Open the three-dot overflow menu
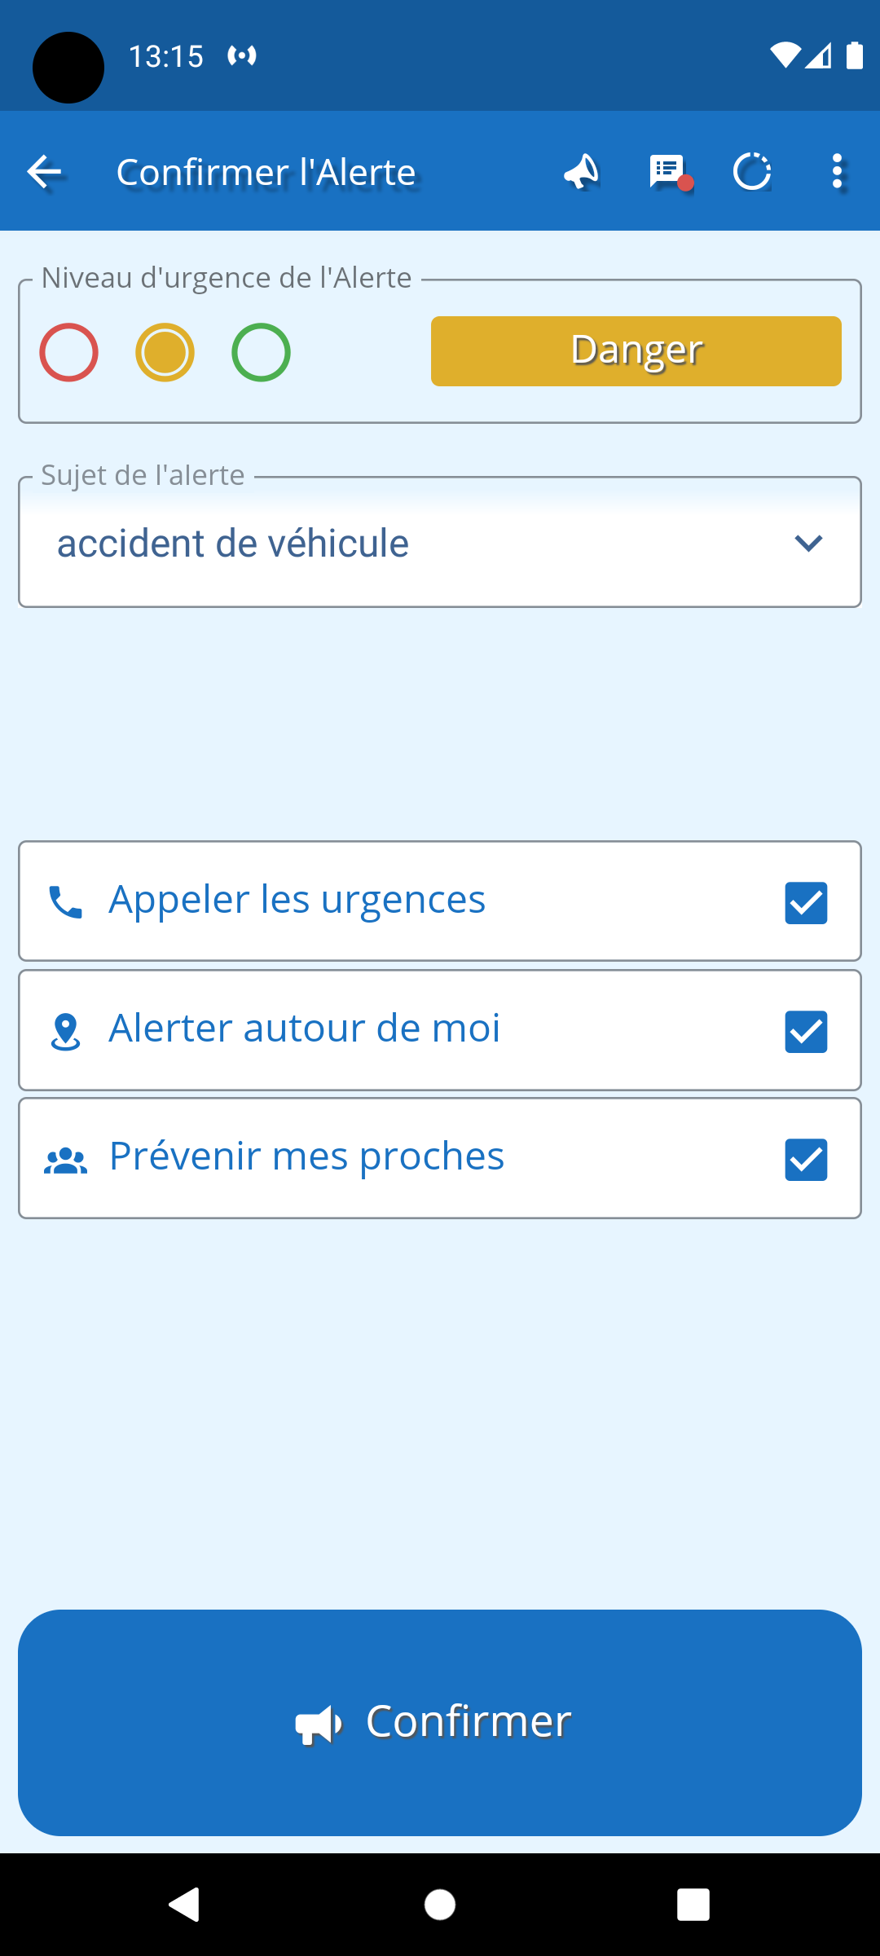 coord(837,172)
